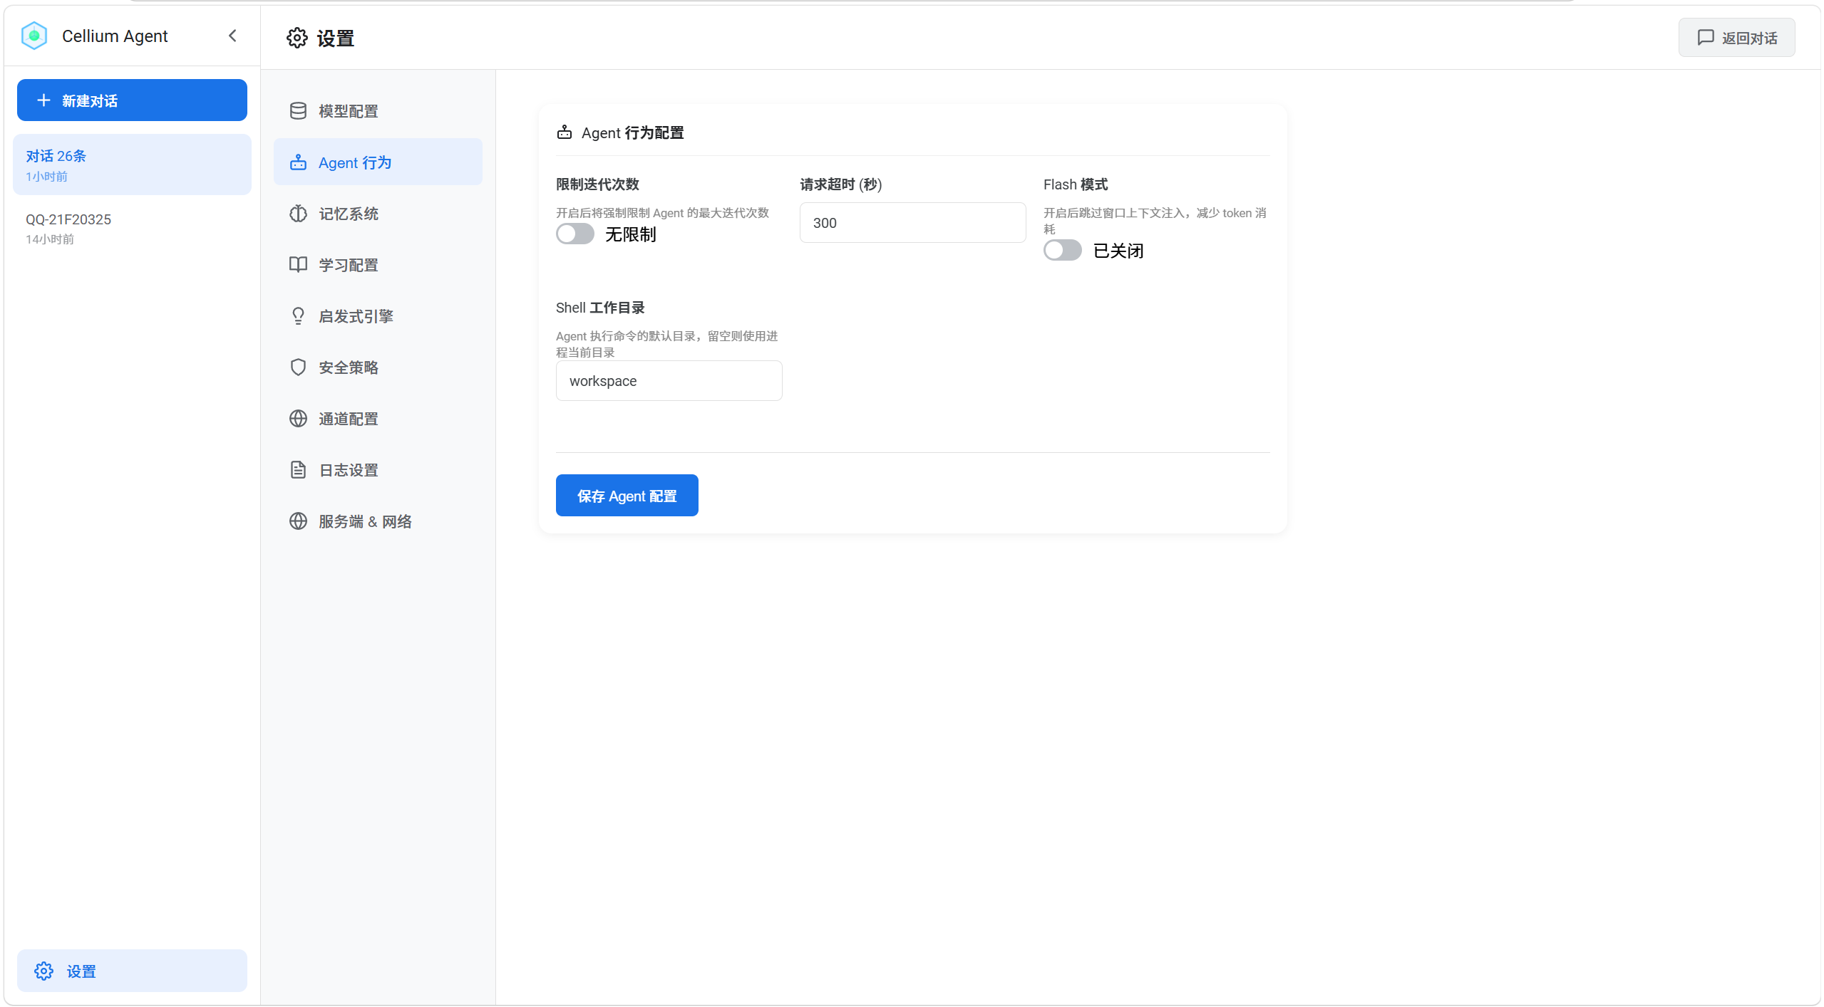Click the 请求超时 input field
Viewport: 1824px width, 1007px height.
pyautogui.click(x=912, y=223)
